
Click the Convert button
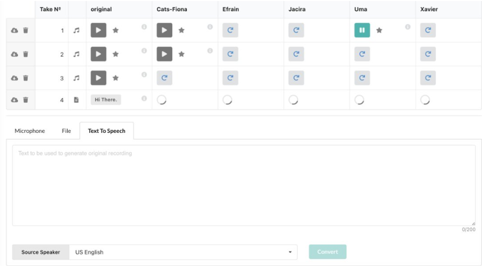click(x=328, y=252)
